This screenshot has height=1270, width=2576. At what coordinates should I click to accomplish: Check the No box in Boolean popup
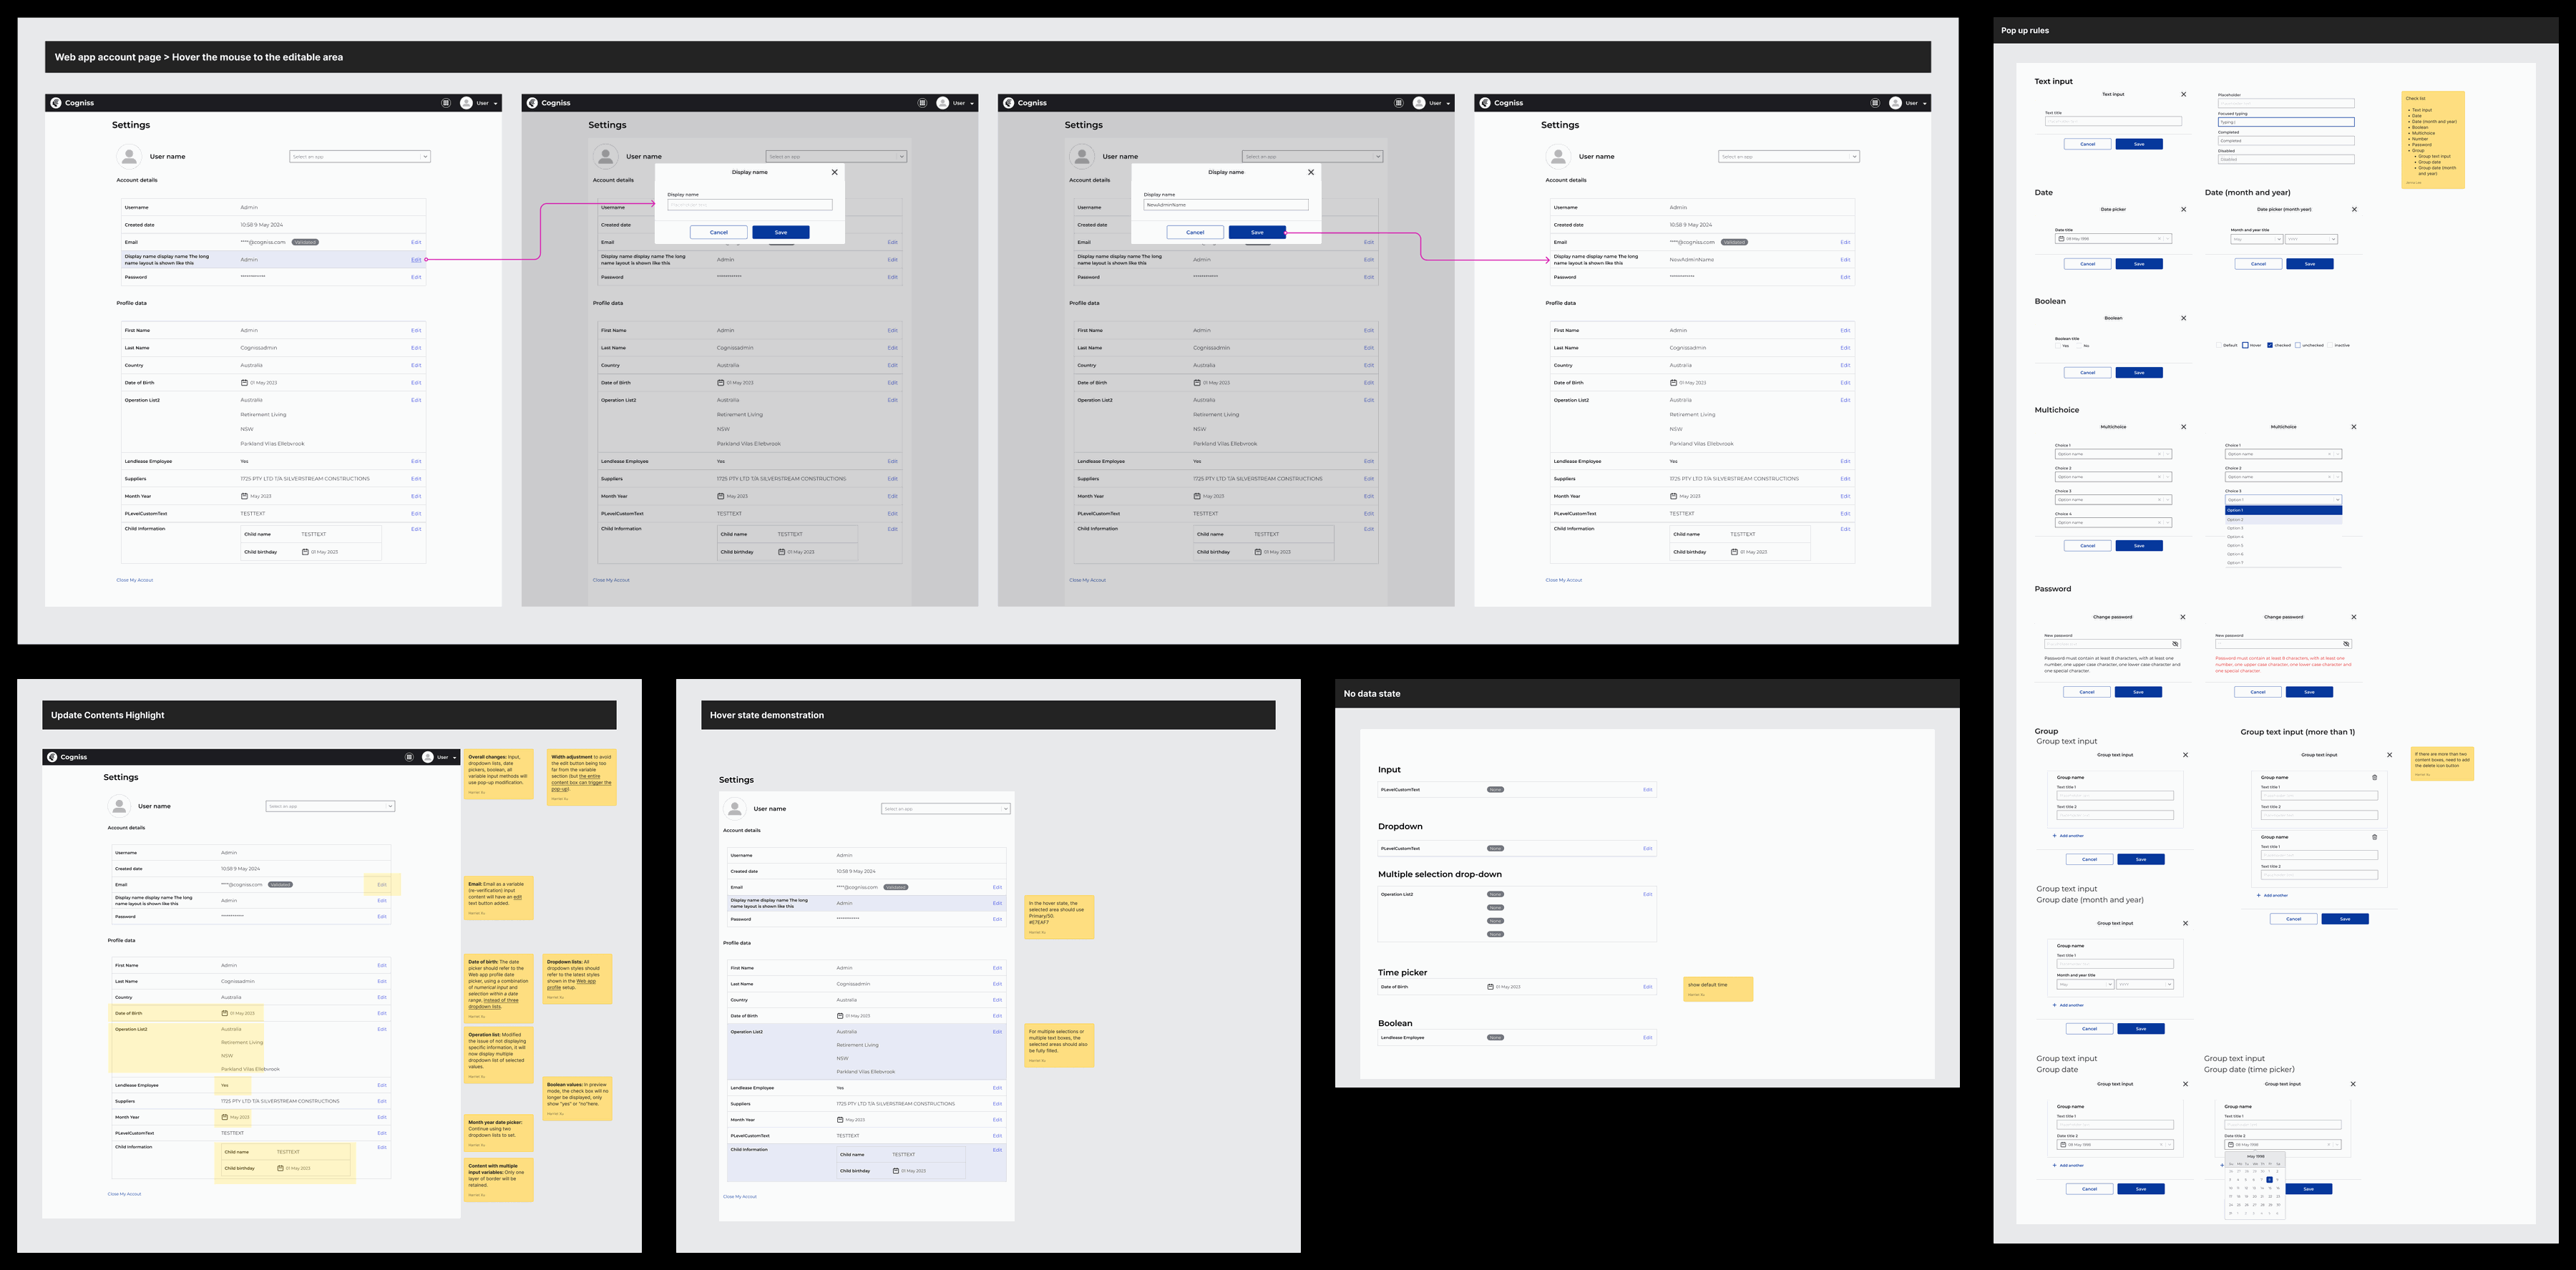2079,346
